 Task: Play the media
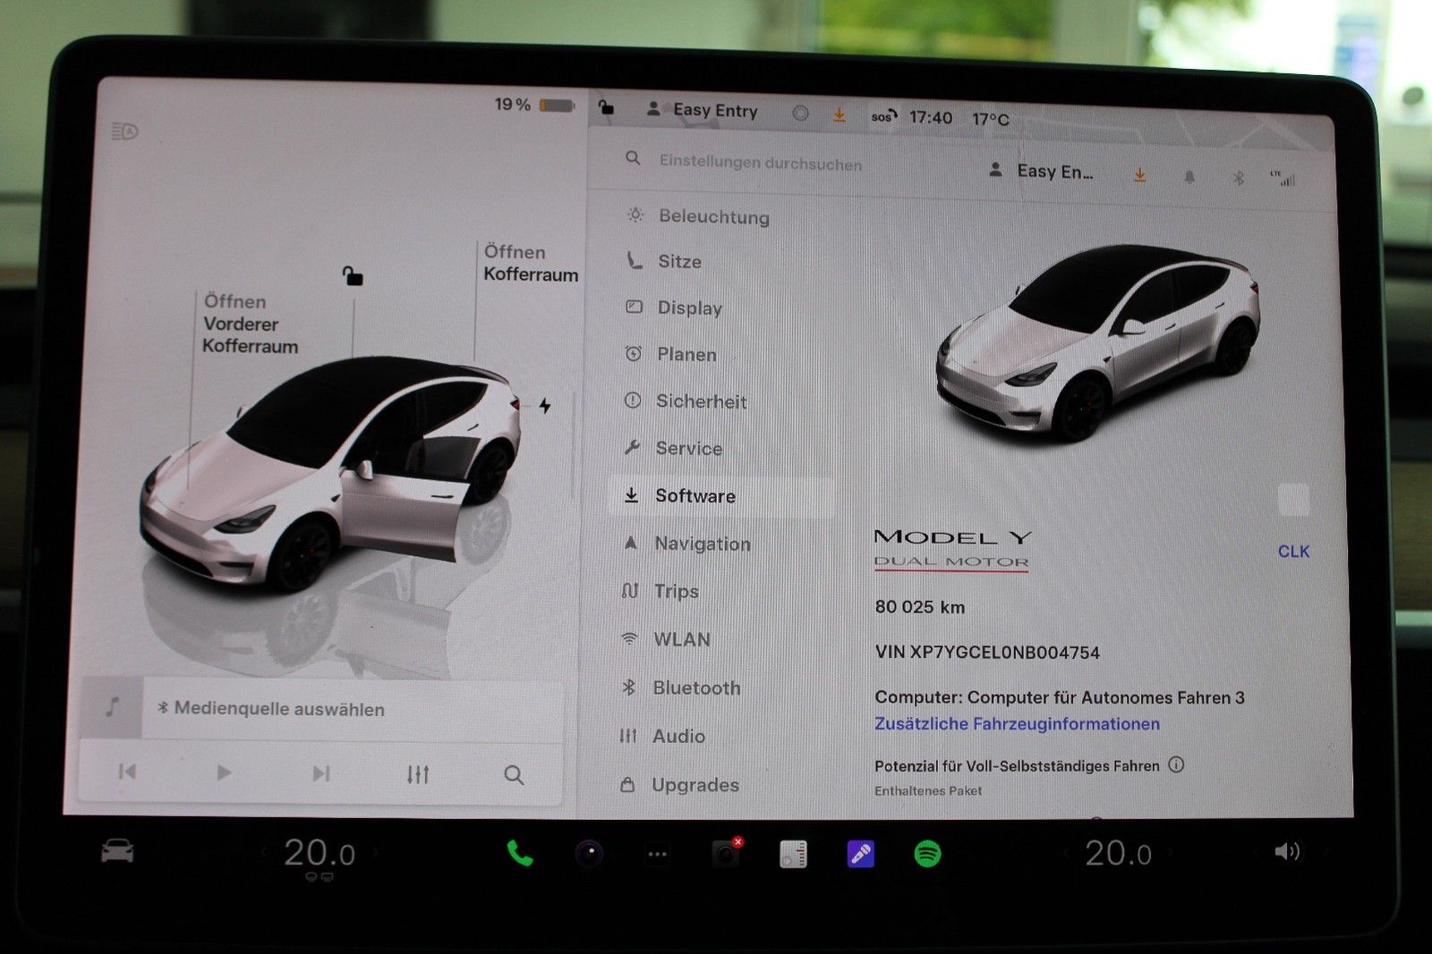(224, 772)
